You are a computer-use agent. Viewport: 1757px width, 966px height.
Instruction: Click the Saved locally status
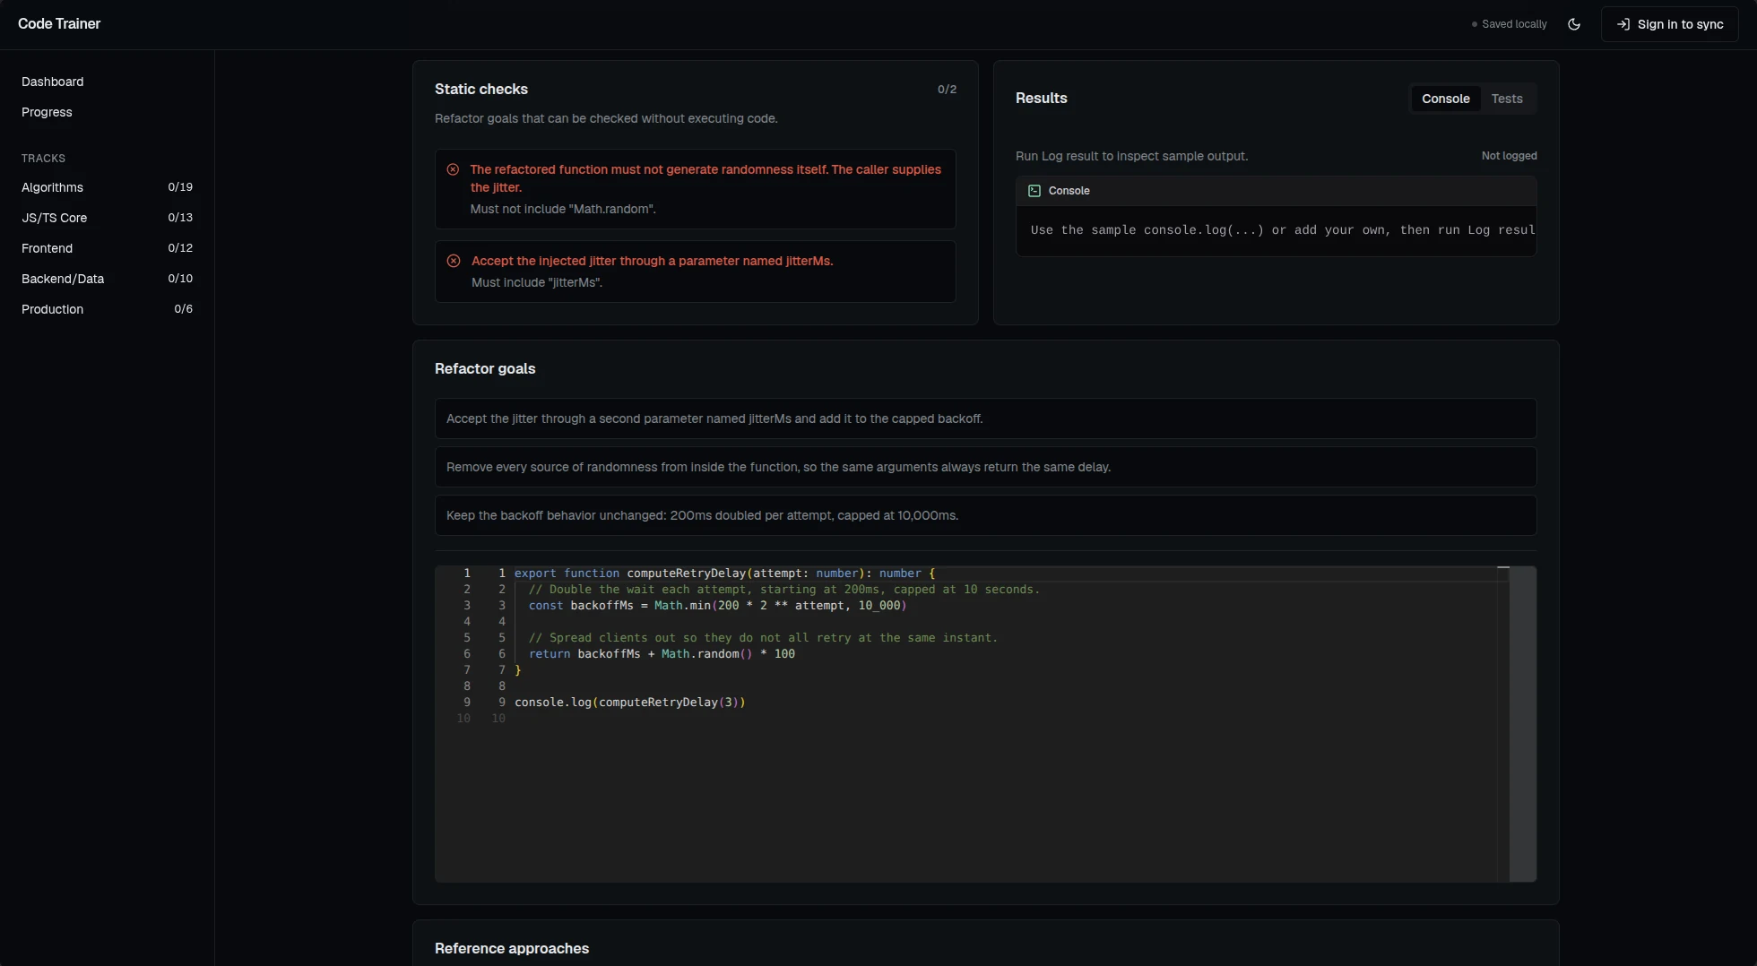1509,24
